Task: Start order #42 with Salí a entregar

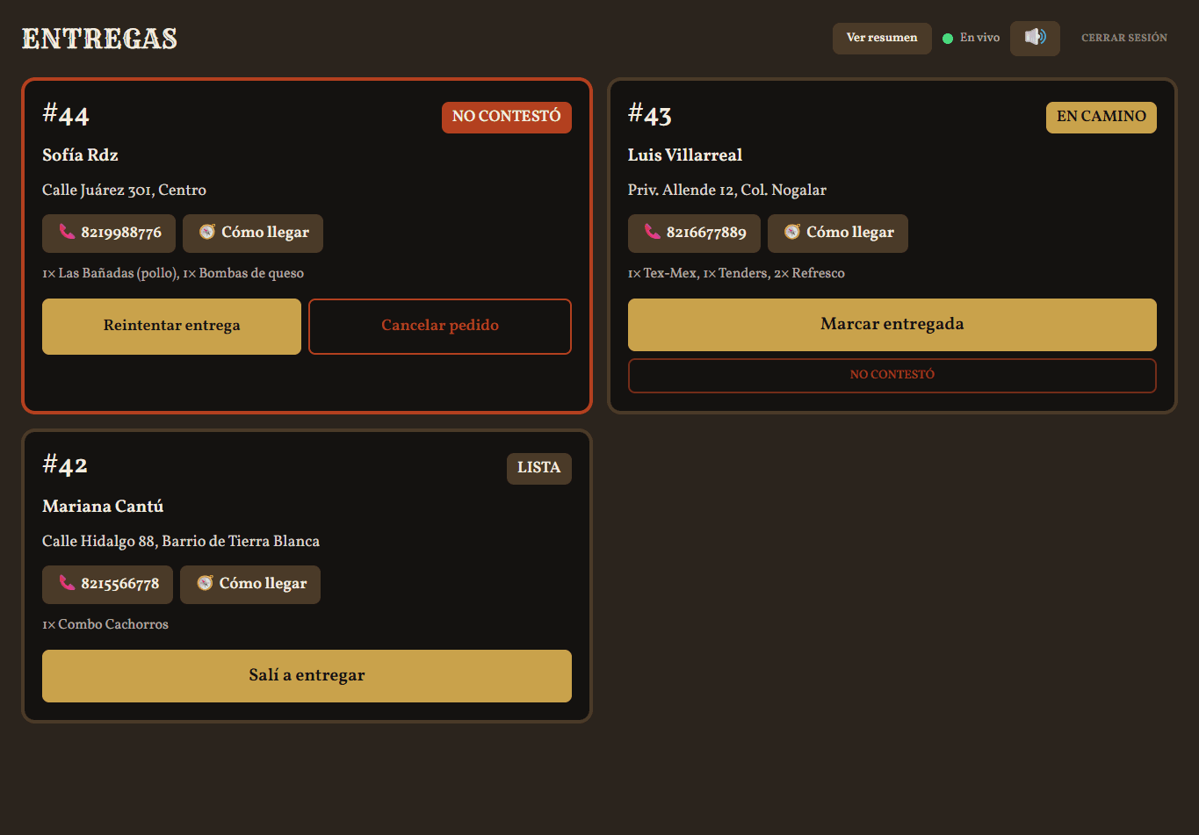Action: point(307,676)
